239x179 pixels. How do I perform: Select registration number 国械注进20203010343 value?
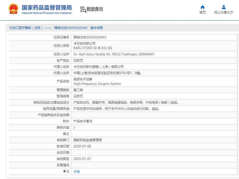[x=90, y=37]
